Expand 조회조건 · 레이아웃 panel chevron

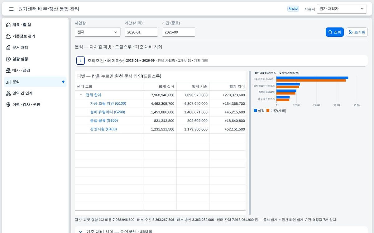click(80, 61)
